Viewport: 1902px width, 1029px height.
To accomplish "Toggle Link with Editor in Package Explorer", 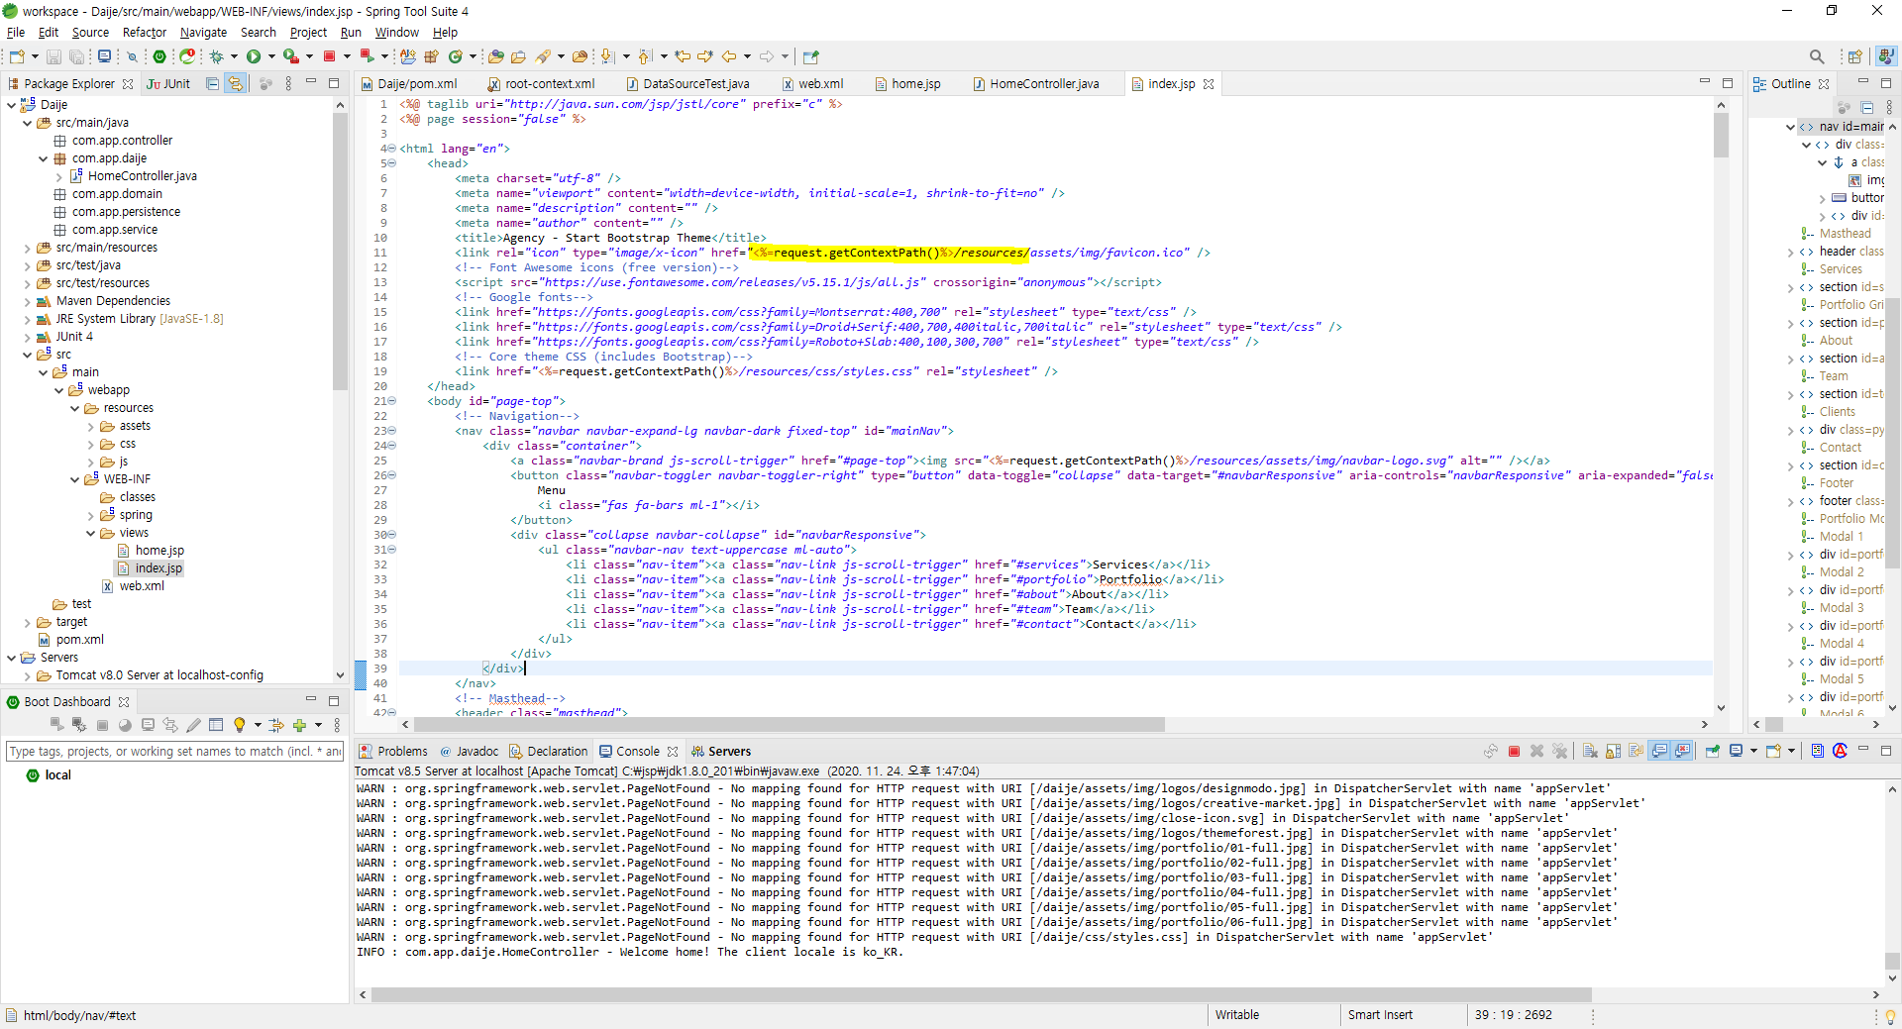I will point(235,84).
